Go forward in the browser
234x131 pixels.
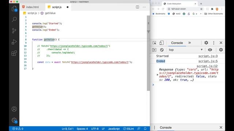(158, 9)
